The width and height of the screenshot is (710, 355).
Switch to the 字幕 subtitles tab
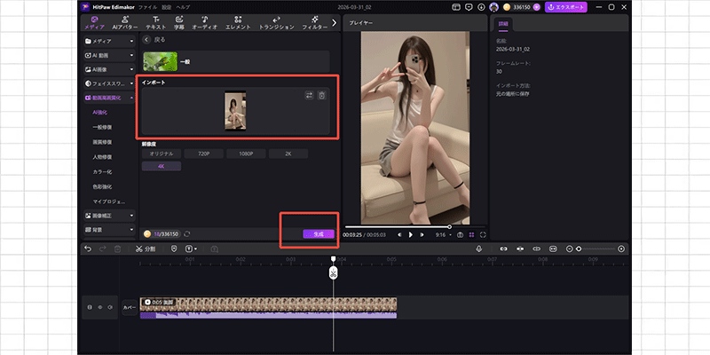[179, 23]
